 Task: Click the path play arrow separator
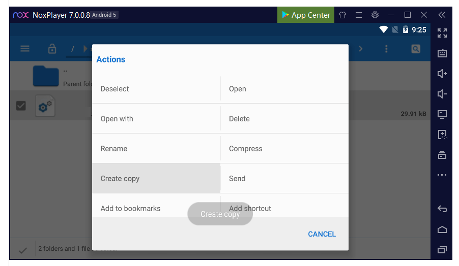85,49
